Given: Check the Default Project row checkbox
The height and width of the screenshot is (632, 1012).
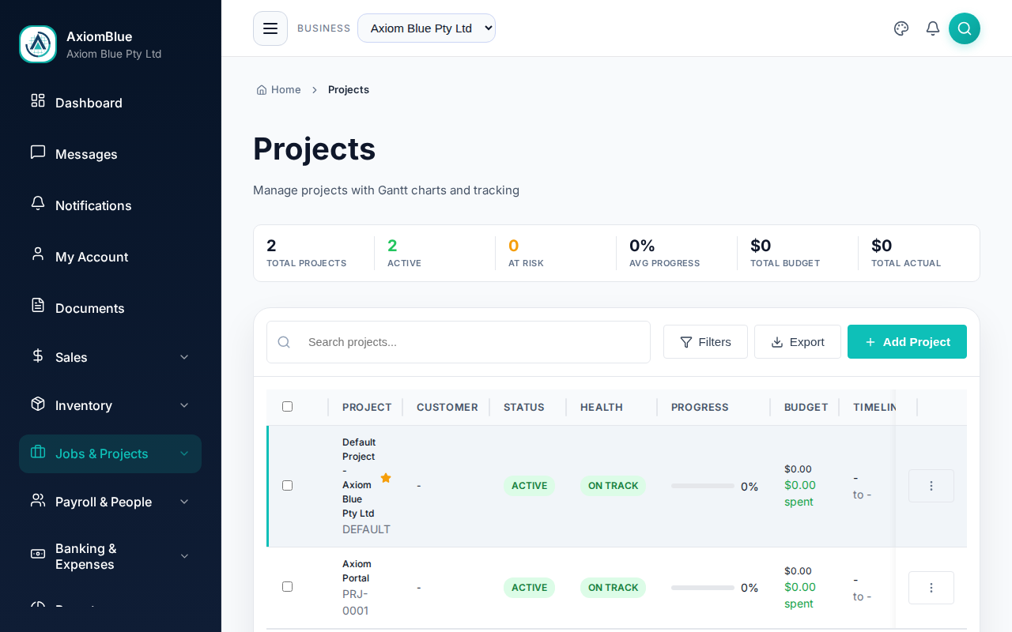Looking at the screenshot, I should tap(287, 485).
